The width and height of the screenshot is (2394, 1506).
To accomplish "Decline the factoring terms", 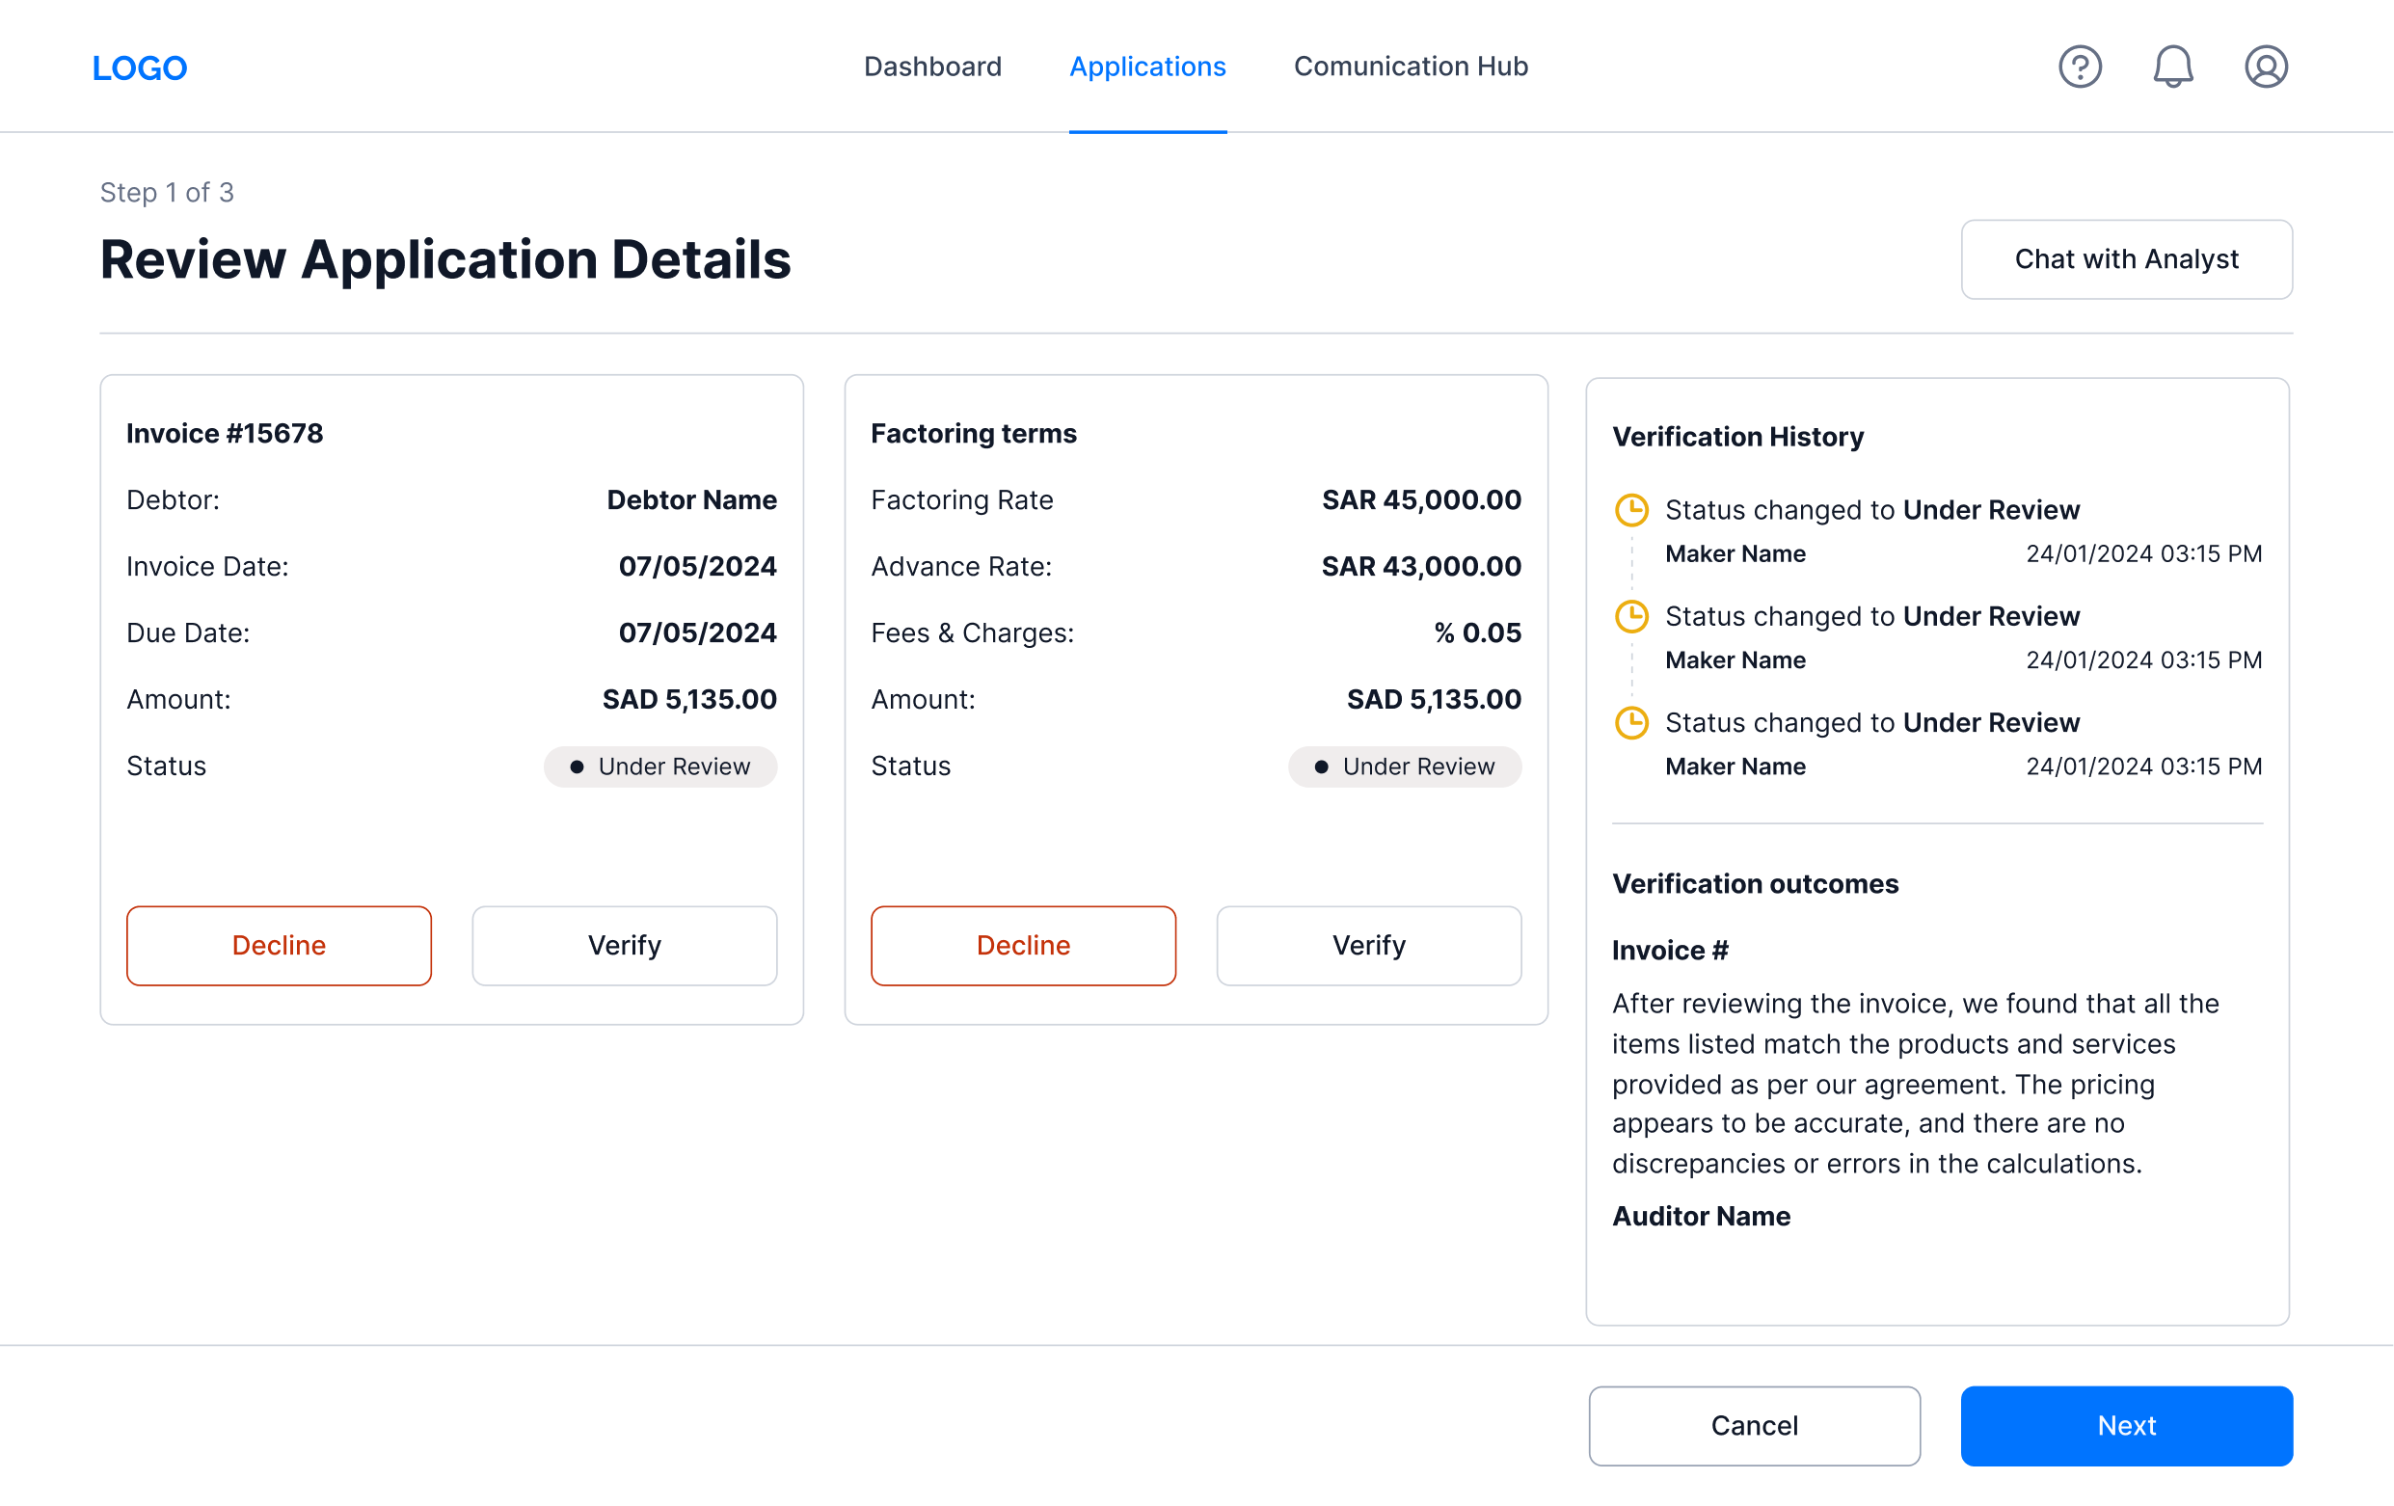I will tap(1023, 946).
